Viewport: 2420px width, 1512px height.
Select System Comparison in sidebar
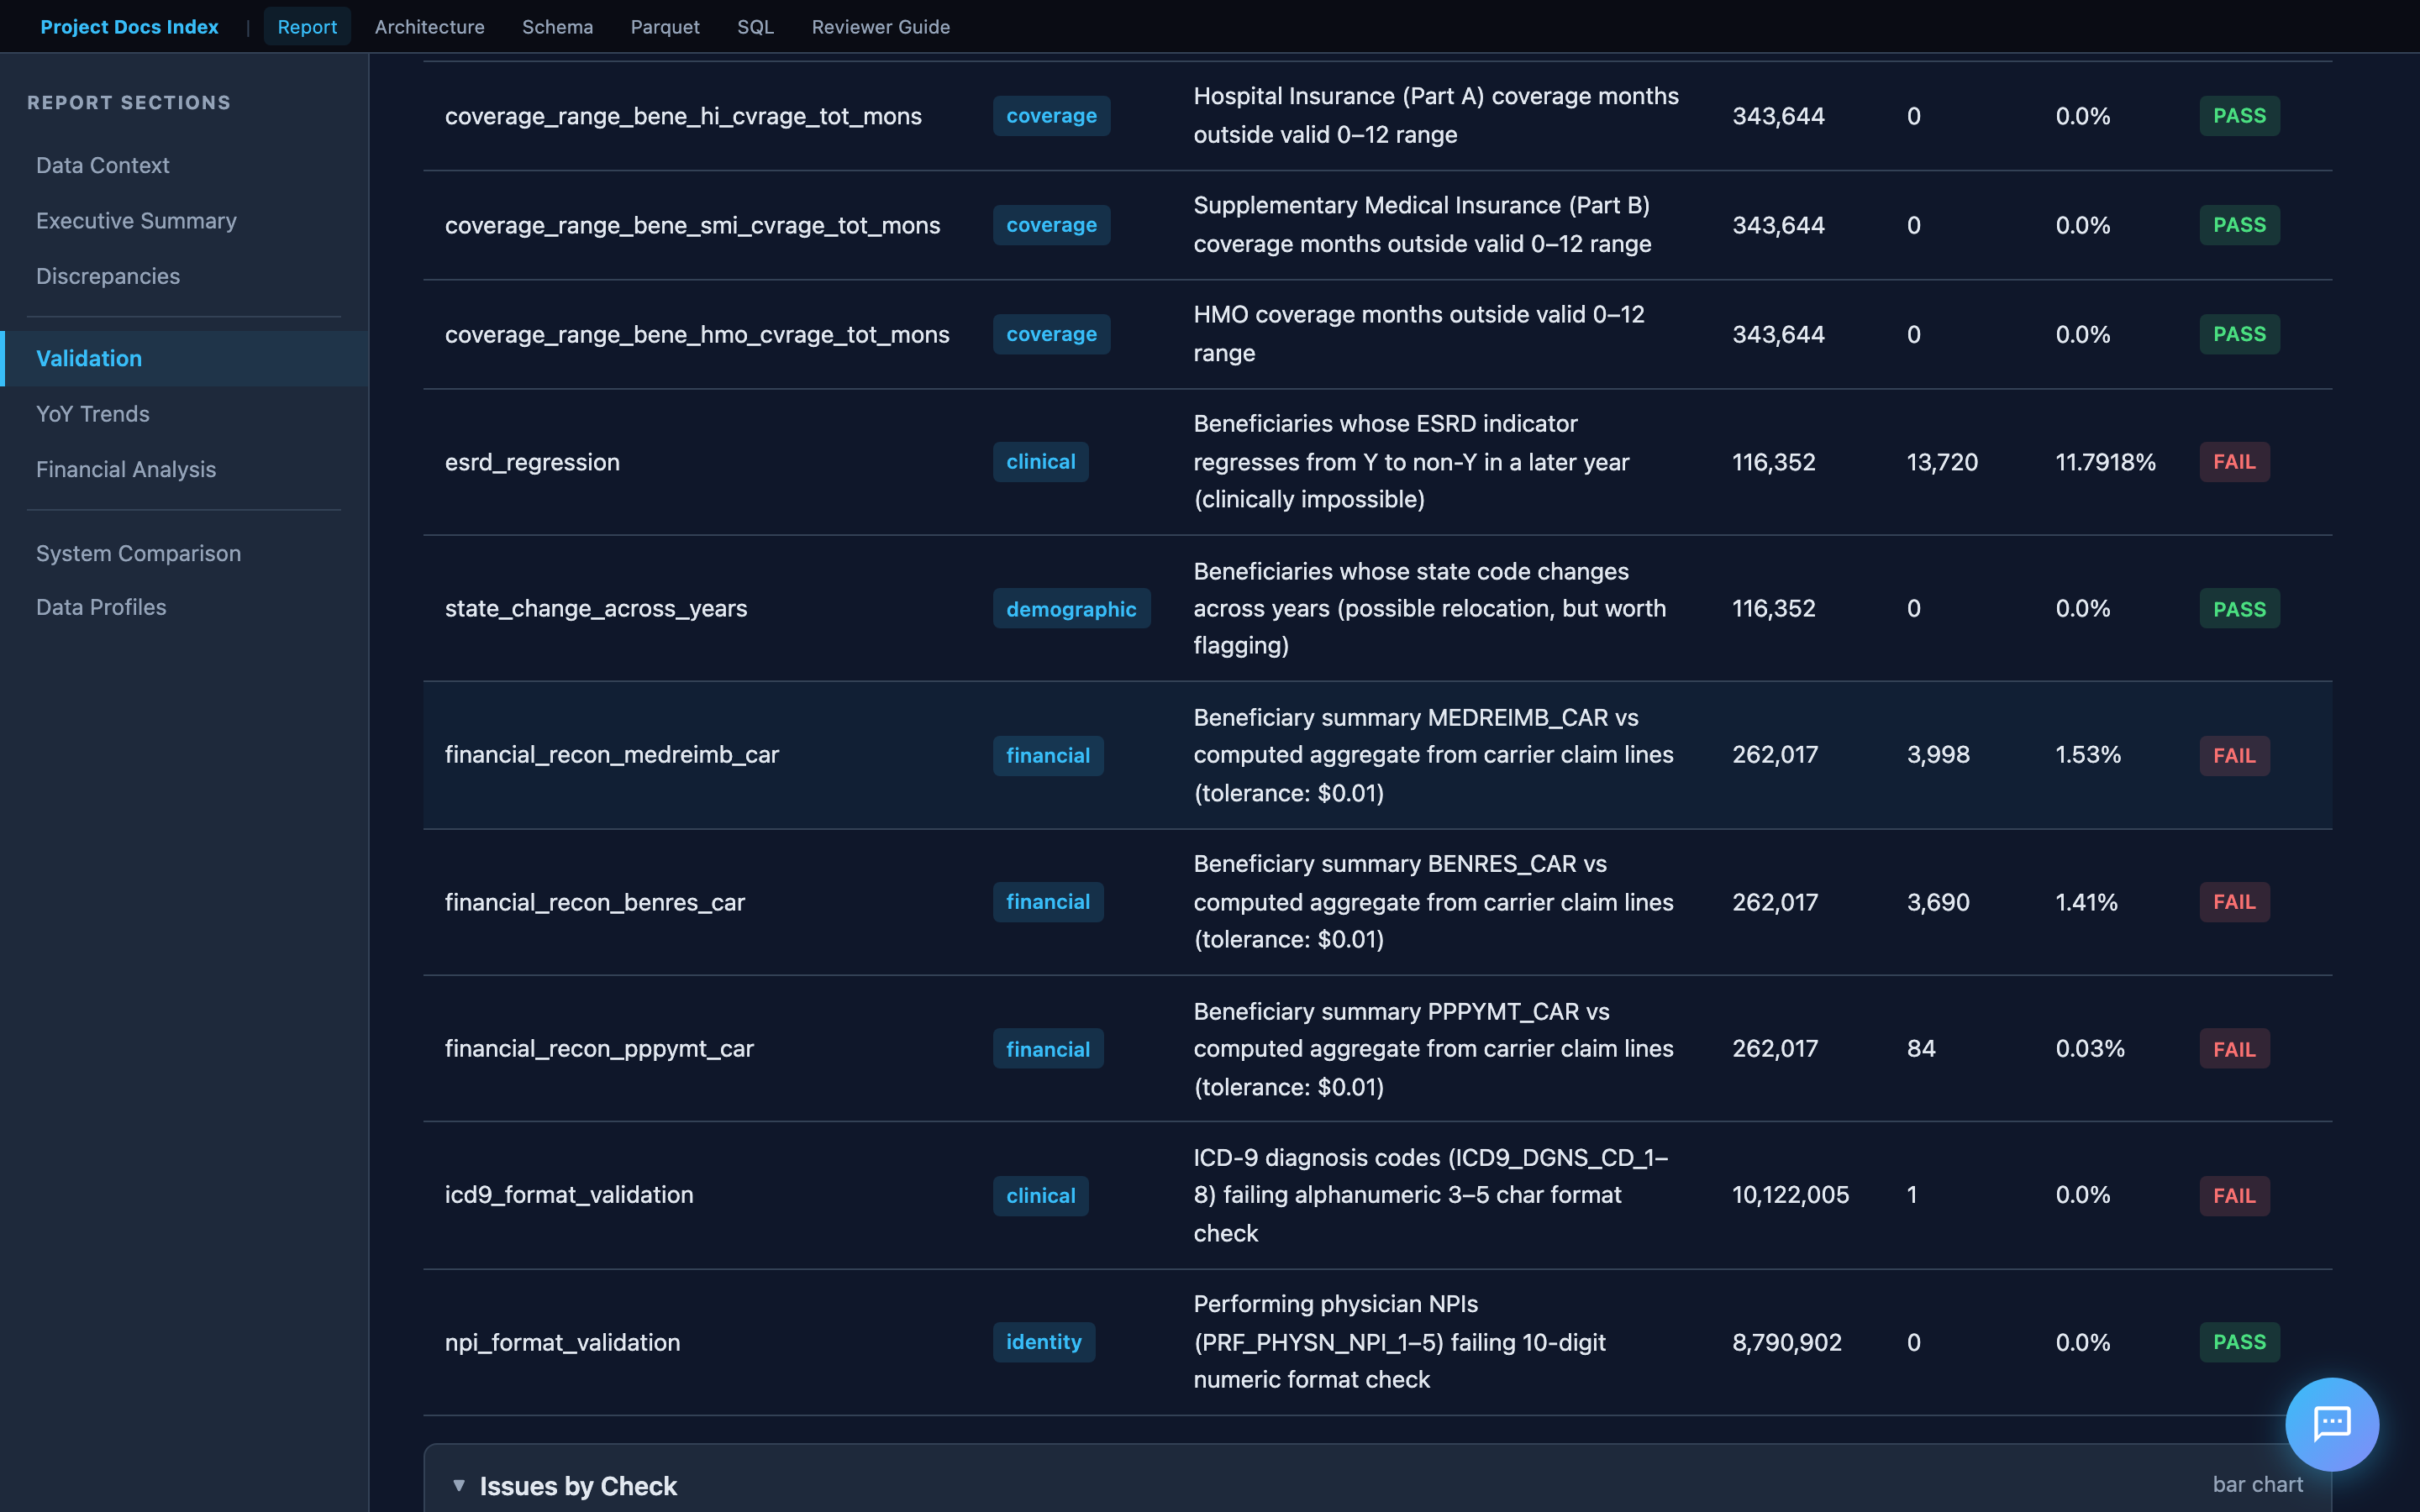[x=138, y=553]
